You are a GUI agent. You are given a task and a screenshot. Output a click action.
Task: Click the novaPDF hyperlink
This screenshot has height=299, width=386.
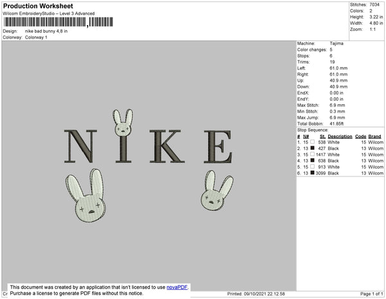pyautogui.click(x=177, y=287)
